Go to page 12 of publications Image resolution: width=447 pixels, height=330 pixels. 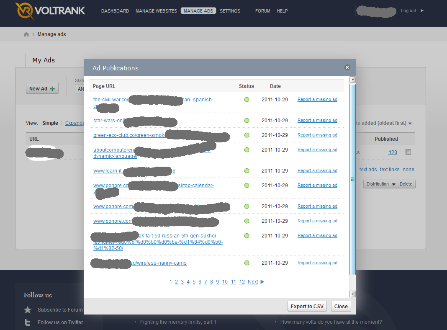[x=242, y=282]
